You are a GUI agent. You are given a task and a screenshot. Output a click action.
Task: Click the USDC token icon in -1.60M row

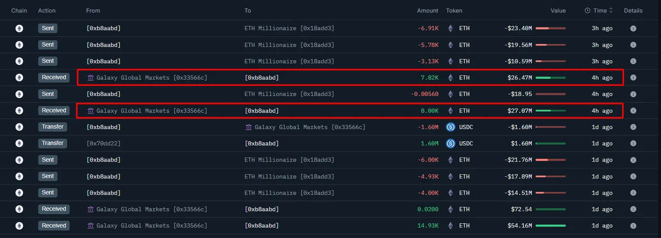point(450,127)
